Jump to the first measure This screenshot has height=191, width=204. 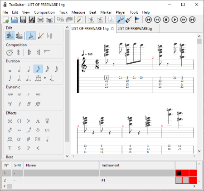[149, 20]
